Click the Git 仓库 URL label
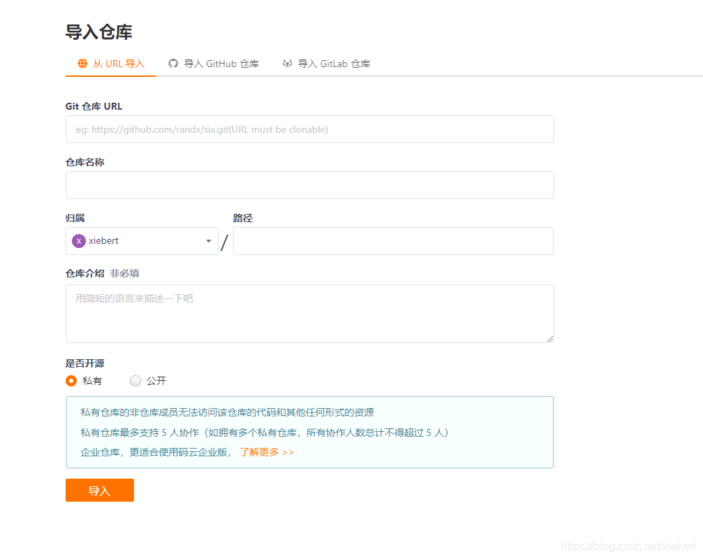This screenshot has height=559, width=703. point(94,106)
